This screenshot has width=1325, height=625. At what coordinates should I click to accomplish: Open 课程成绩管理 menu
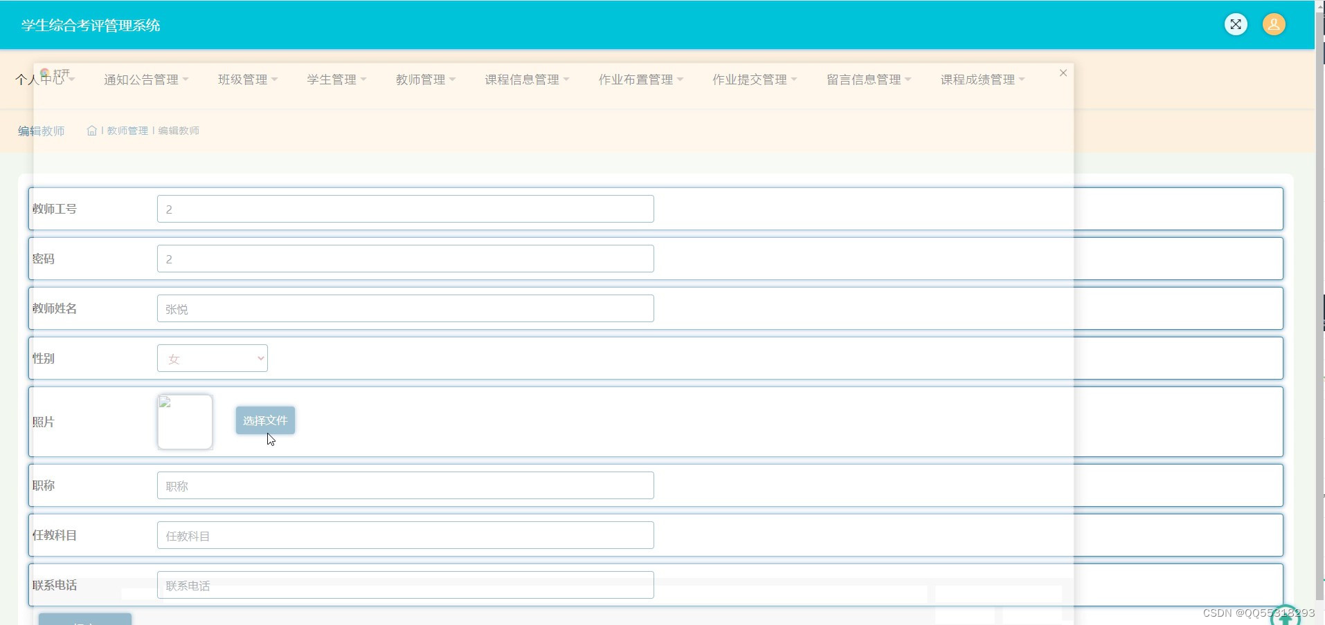coord(982,80)
